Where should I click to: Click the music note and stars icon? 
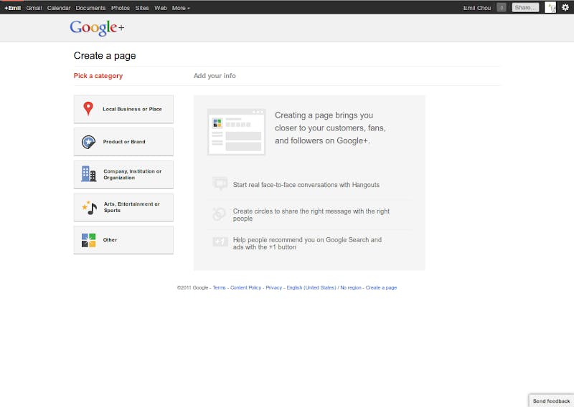(x=89, y=207)
